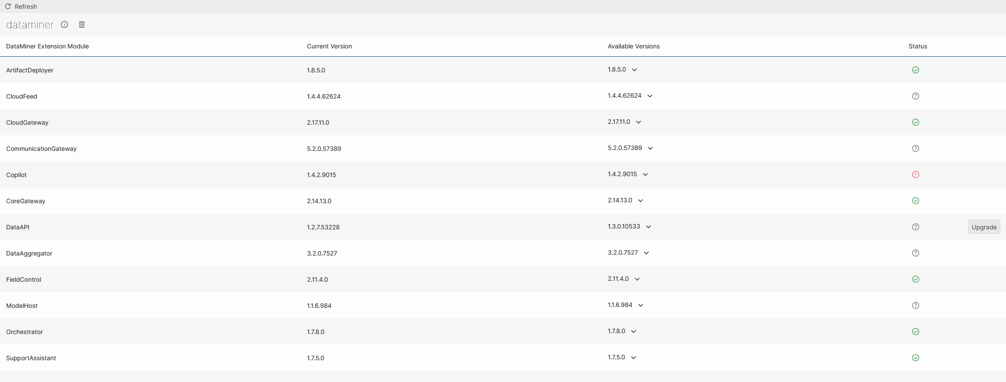Click DataAggregator current version 3.2.0.7527
Image resolution: width=1006 pixels, height=382 pixels.
click(x=322, y=253)
